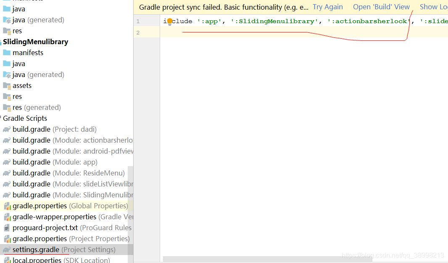Click Gradle icon of build.gradle (Module: android-pdfview)

(x=7, y=151)
